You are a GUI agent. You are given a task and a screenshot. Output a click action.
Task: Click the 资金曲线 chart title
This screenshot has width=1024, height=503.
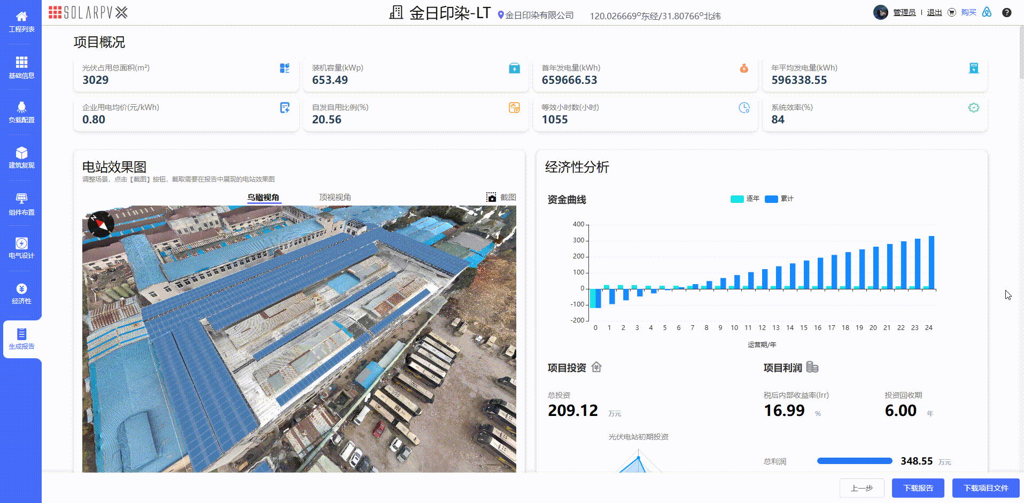point(567,200)
